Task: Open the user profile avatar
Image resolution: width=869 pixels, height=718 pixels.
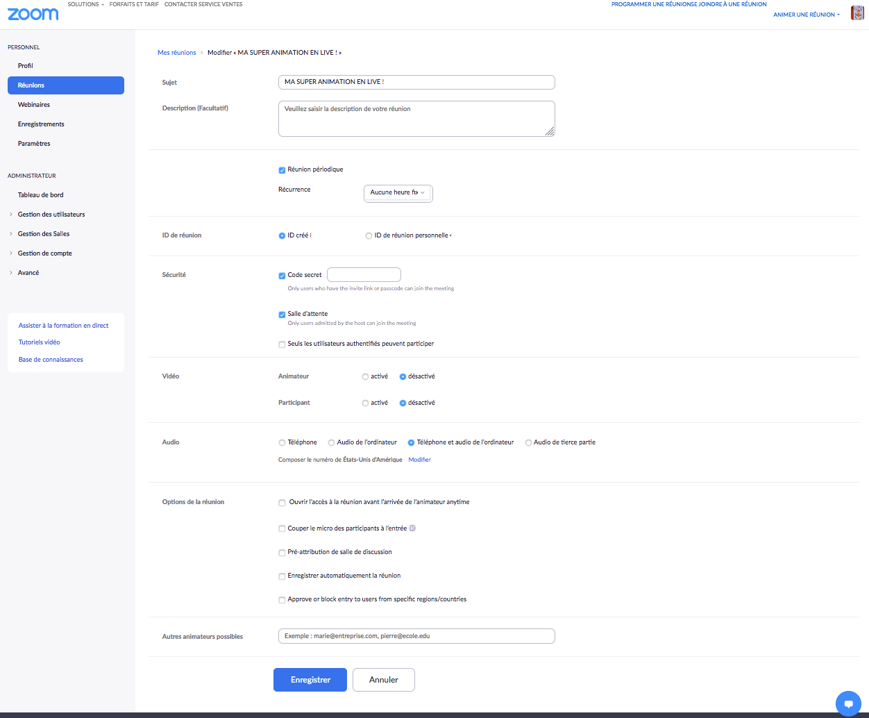Action: 857,12
